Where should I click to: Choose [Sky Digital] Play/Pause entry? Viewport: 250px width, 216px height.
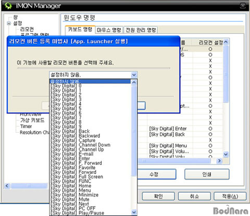78,213
